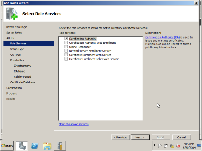202x151 pixels.
Task: Open Windows Explorer folder icon
Action: pos(47,146)
